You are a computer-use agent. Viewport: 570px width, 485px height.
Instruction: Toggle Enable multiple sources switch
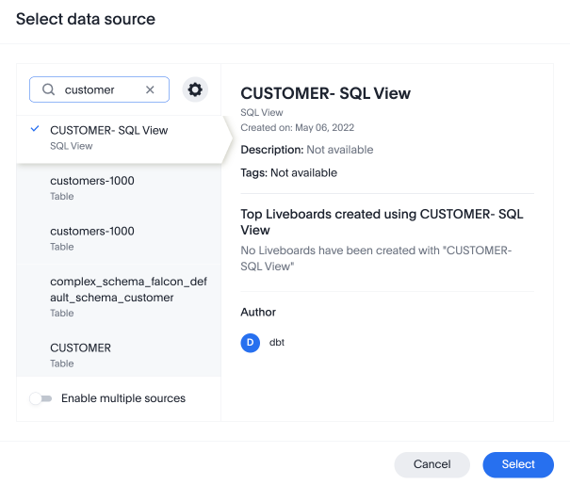41,398
